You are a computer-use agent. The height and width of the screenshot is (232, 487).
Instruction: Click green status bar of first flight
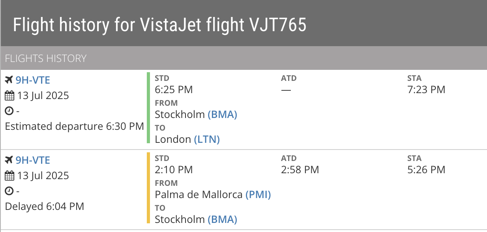click(x=148, y=108)
